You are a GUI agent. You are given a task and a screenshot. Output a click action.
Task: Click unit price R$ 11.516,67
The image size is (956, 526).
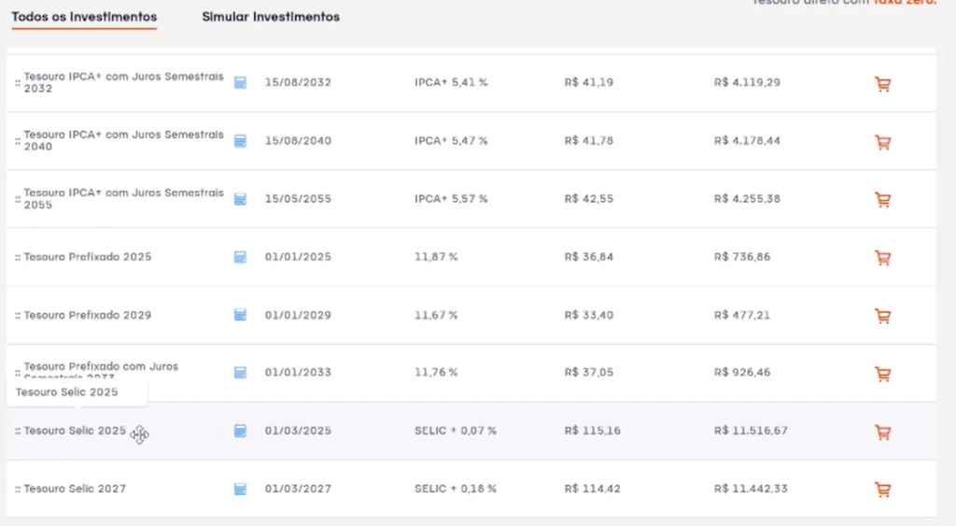(752, 431)
